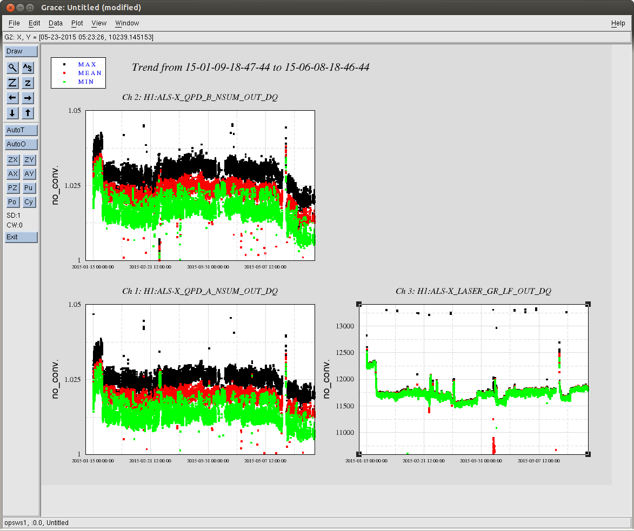Screen dimensions: 634x531
Task: Open the Data menu
Action: (x=55, y=23)
